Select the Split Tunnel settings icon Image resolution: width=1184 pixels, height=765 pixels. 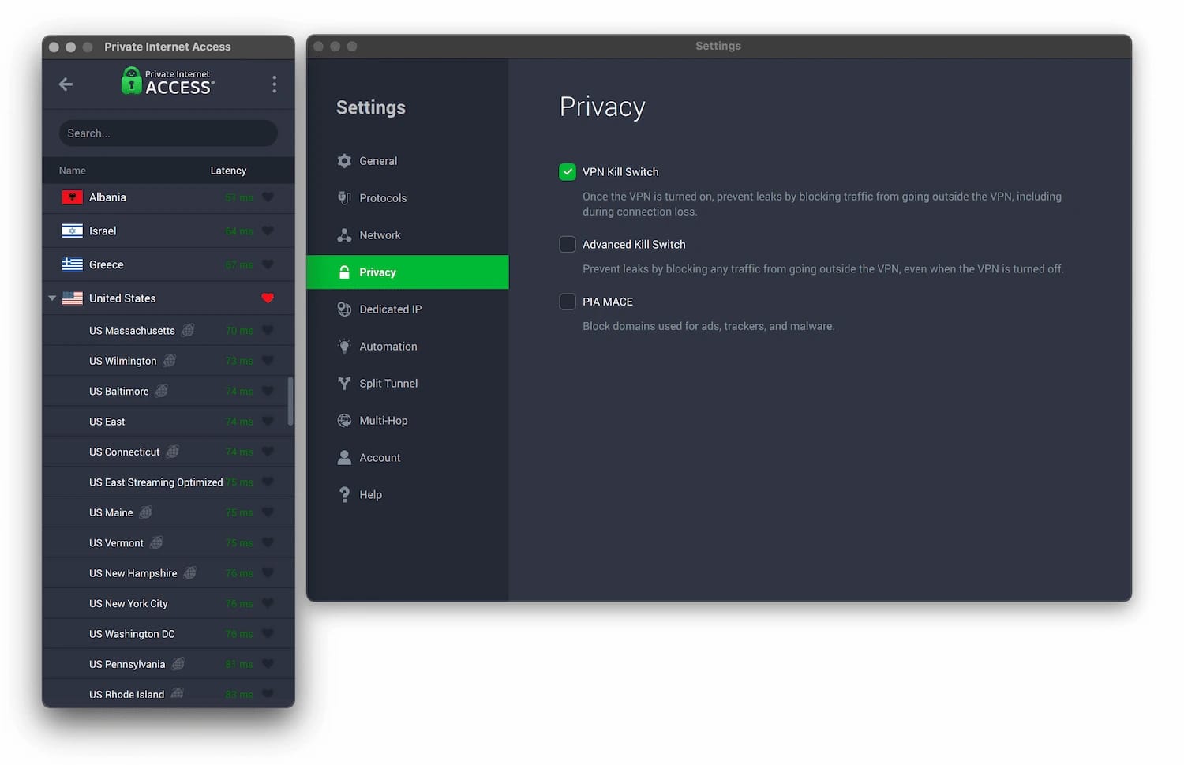(344, 383)
